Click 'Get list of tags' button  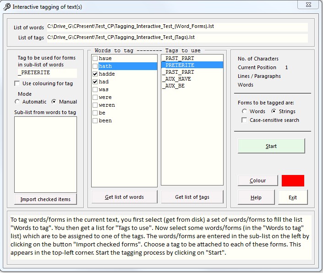point(192,197)
